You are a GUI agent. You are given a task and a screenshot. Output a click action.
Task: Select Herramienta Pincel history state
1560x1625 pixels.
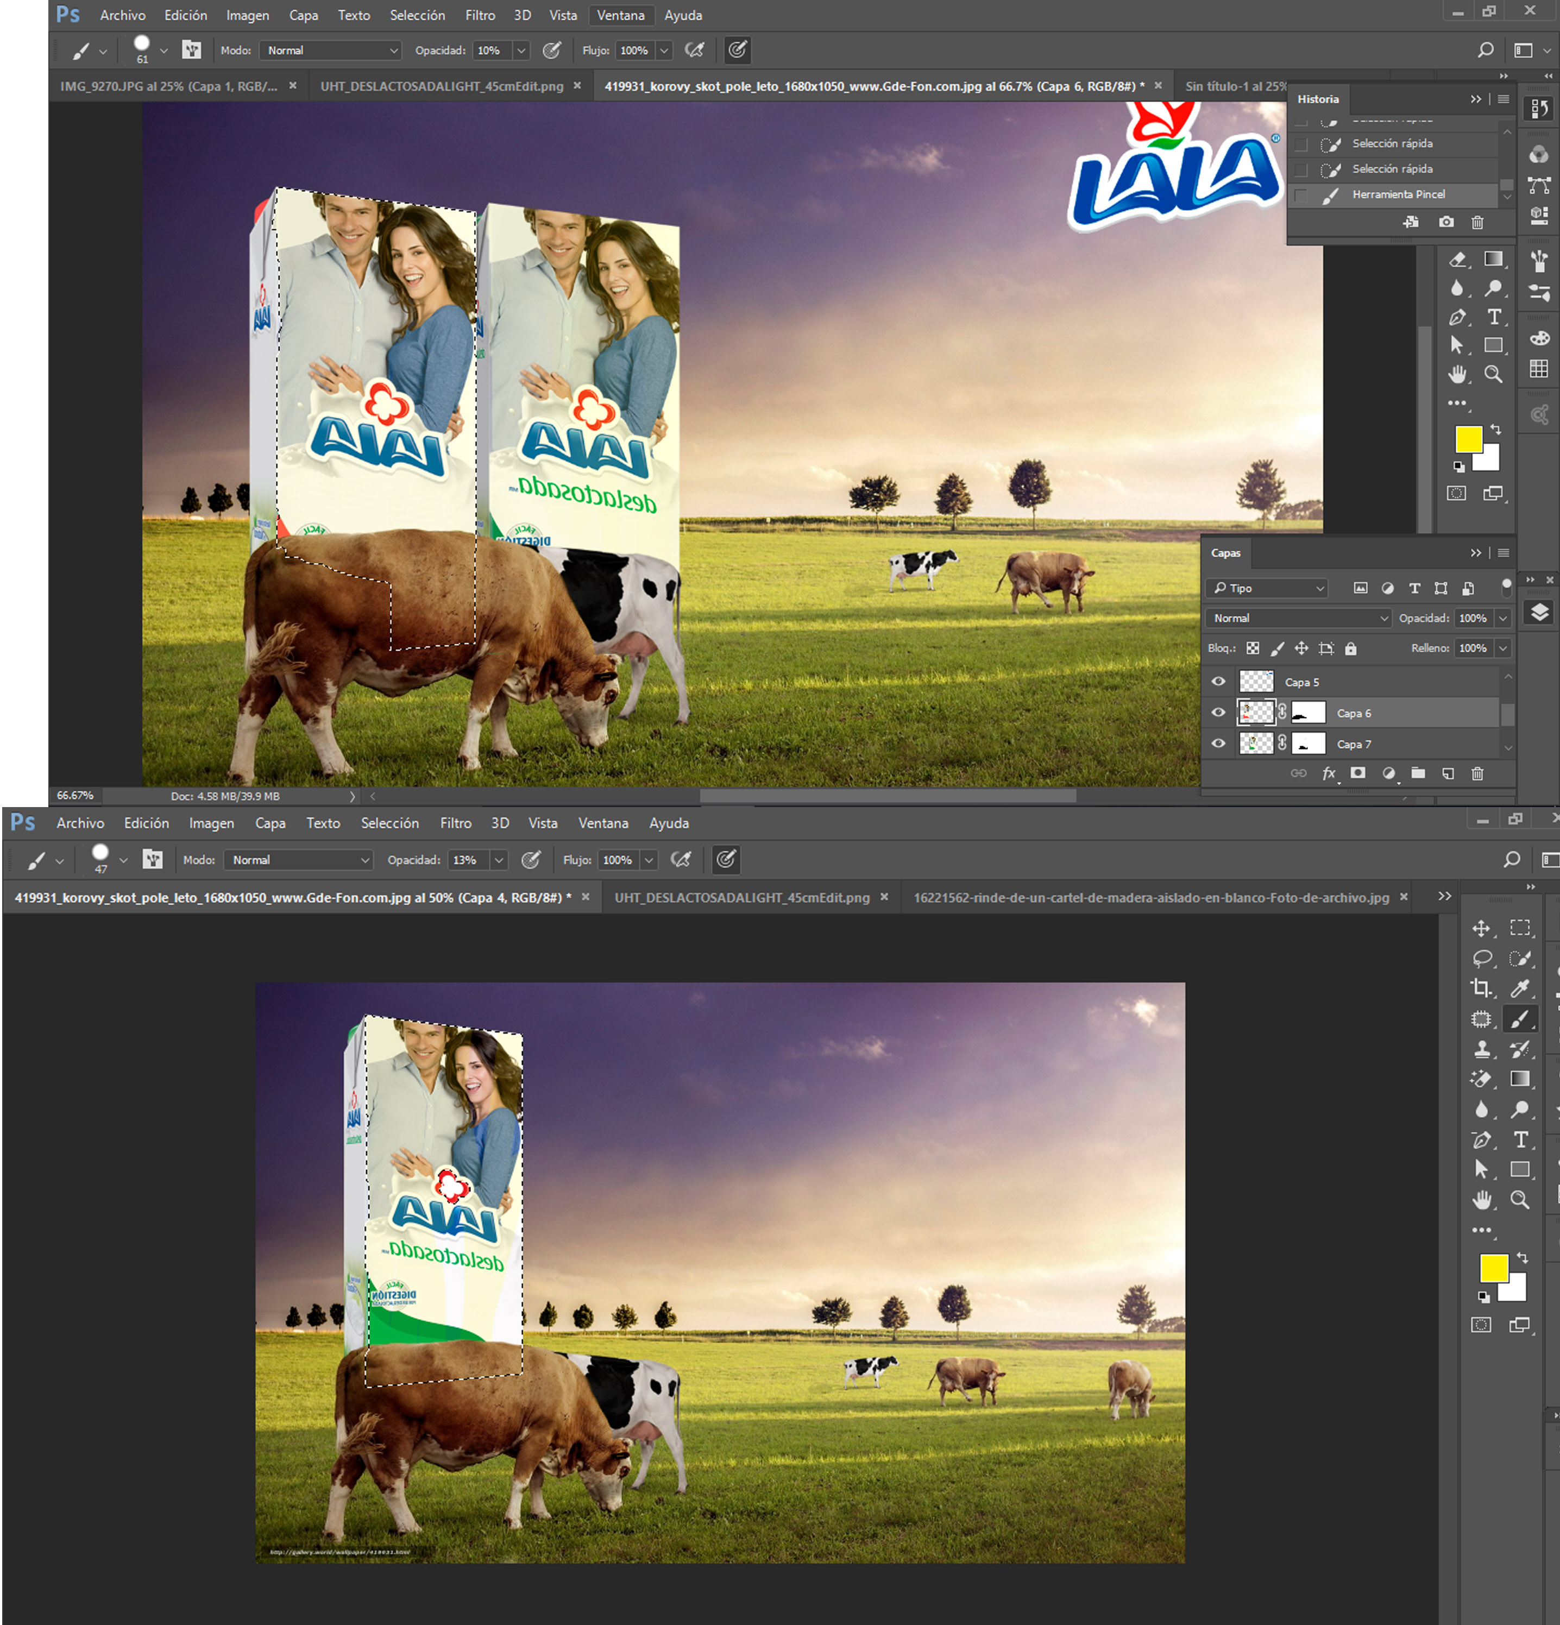coord(1398,195)
